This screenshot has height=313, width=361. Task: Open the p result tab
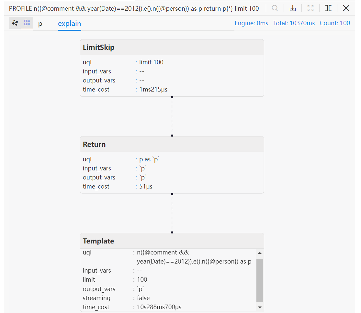[x=40, y=24]
